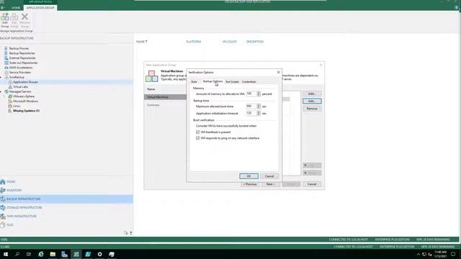This screenshot has height=259, width=461.
Task: Toggle VM heartbeat is present checkbox
Action: coord(198,132)
